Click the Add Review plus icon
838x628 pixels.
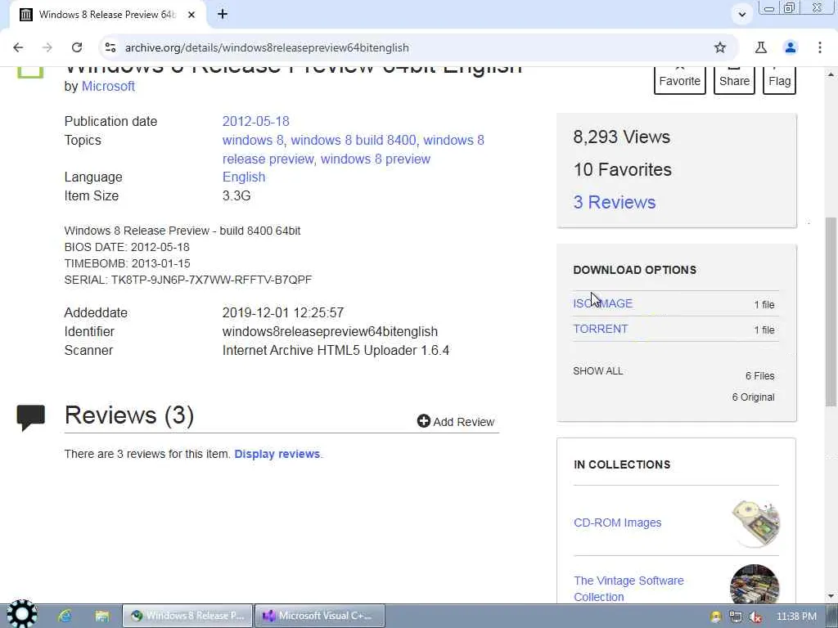[423, 421]
